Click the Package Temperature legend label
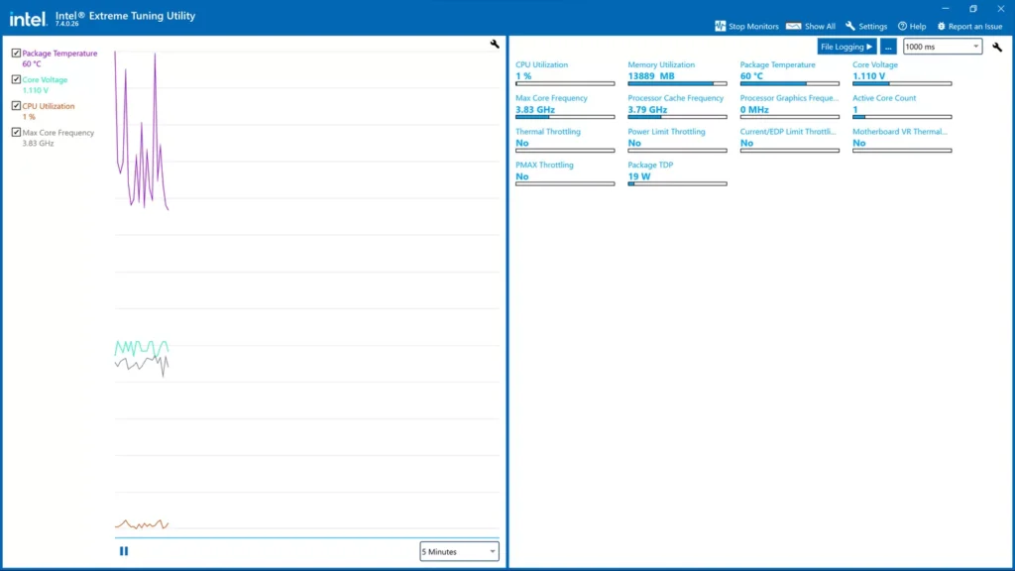Image resolution: width=1015 pixels, height=571 pixels. [59, 54]
